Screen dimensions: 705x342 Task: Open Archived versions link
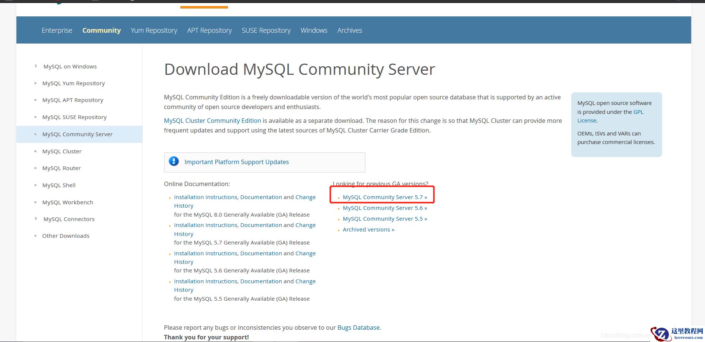coord(368,230)
